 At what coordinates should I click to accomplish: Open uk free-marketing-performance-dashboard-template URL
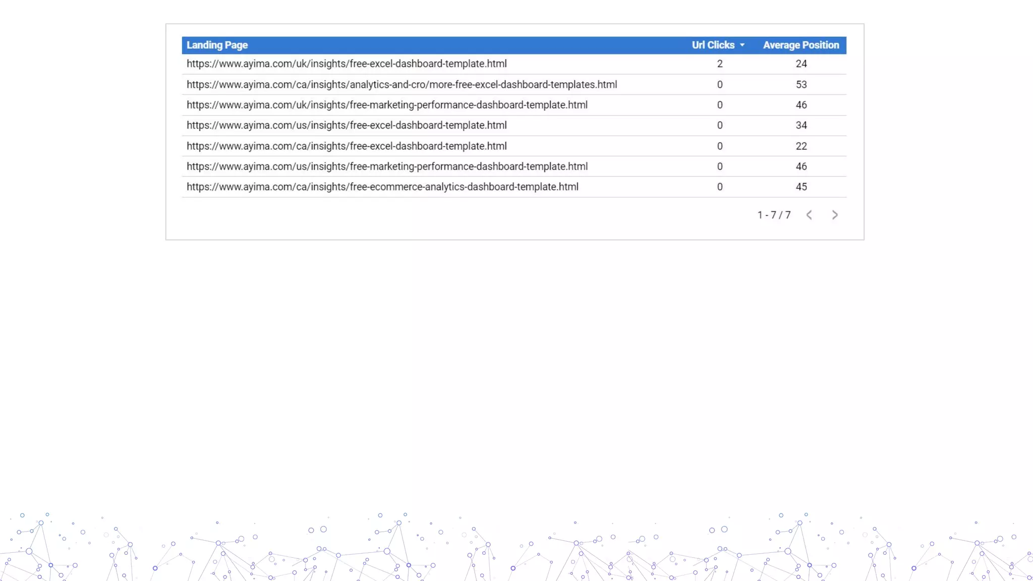[387, 105]
